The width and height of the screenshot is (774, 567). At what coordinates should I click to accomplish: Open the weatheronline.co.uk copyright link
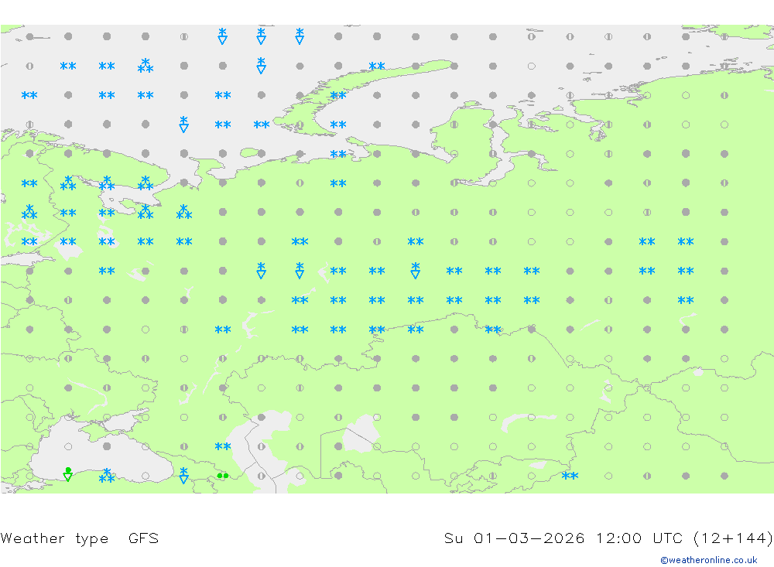[x=709, y=560]
